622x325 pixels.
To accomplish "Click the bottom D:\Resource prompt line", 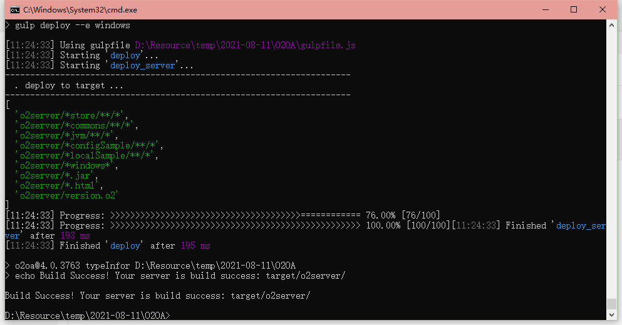I will coord(87,315).
